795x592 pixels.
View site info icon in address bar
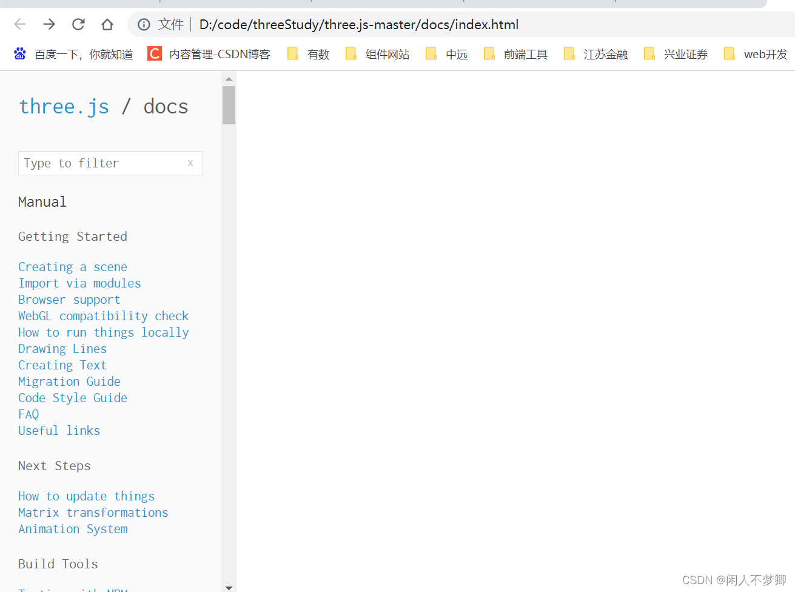click(x=144, y=24)
